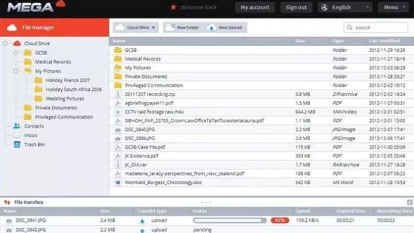Click the search magnifier icon
Image resolution: width=414 pixels, height=233 pixels.
(x=350, y=28)
